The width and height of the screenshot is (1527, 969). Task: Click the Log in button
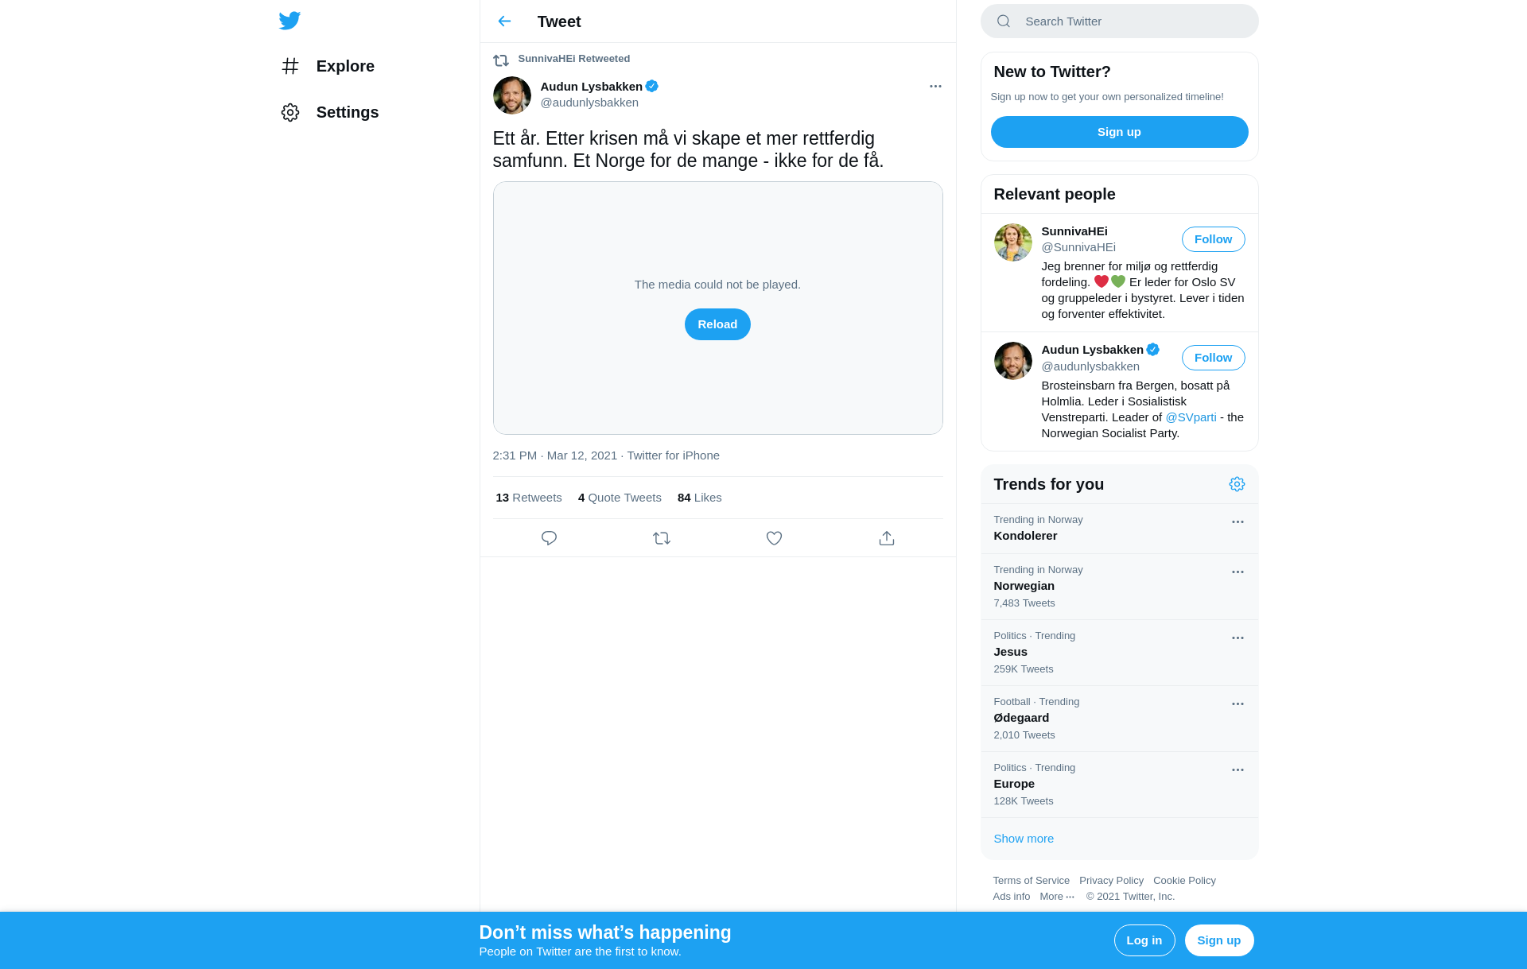pos(1144,940)
